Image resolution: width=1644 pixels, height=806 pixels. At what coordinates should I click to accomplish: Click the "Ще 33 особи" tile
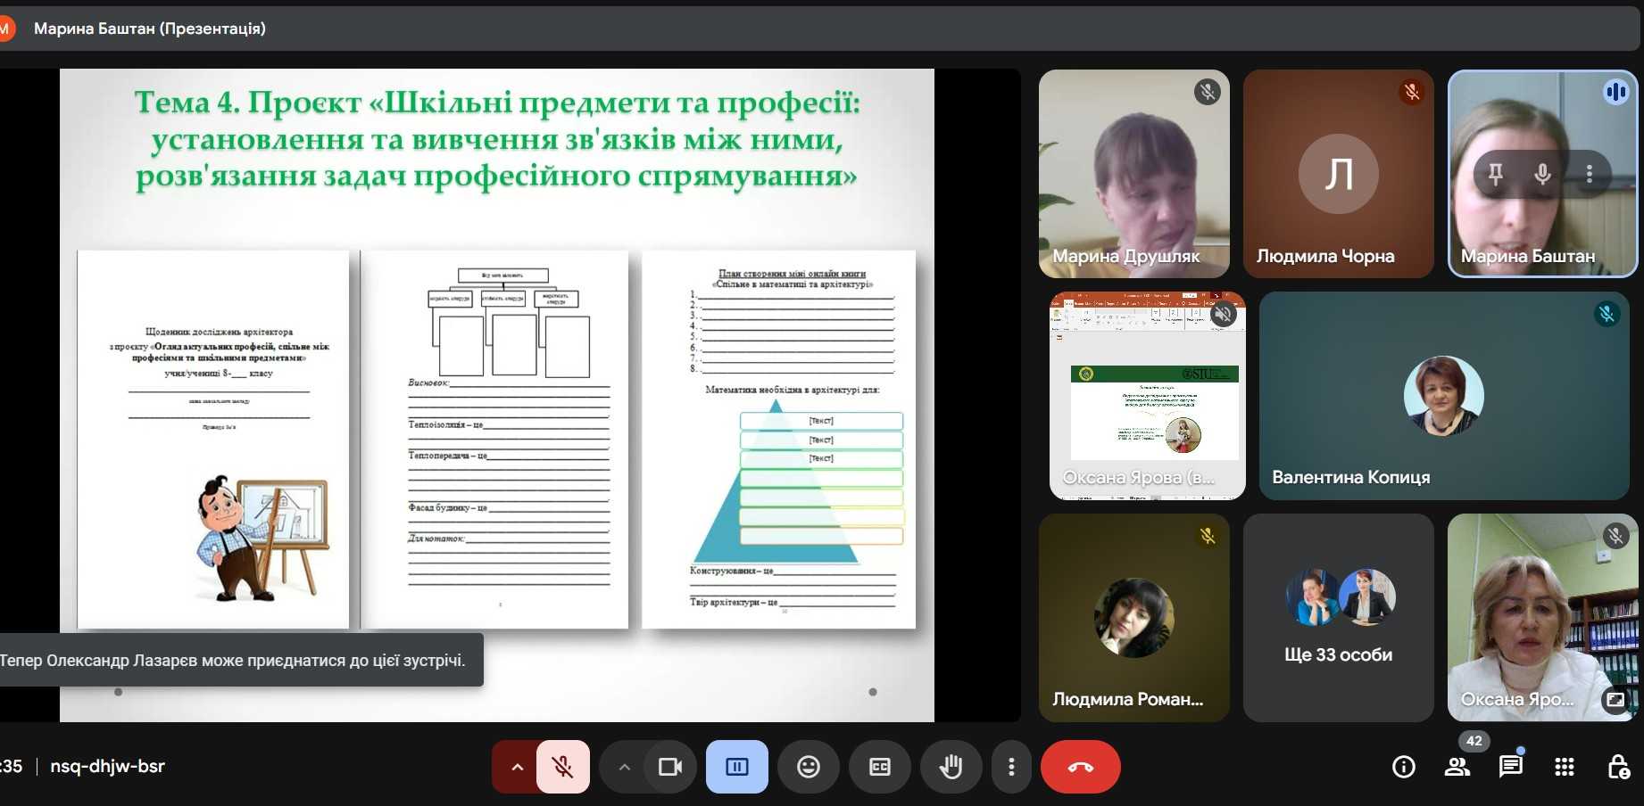(x=1338, y=617)
